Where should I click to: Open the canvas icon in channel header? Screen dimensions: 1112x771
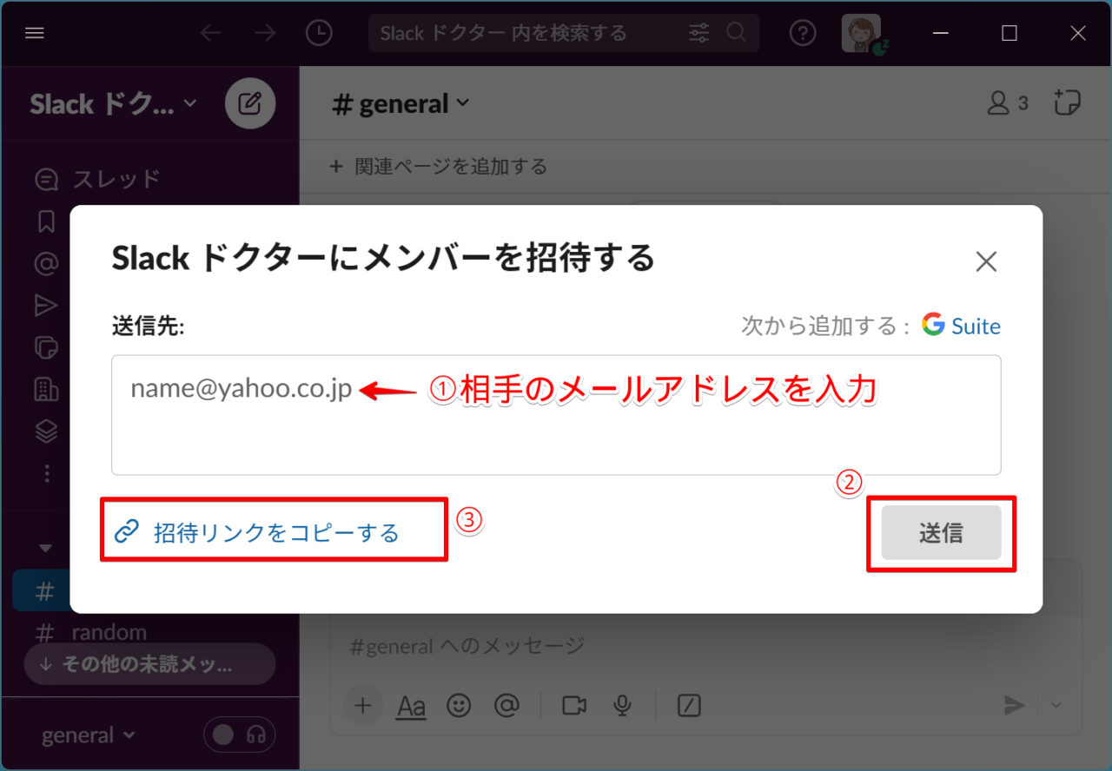tap(1067, 102)
